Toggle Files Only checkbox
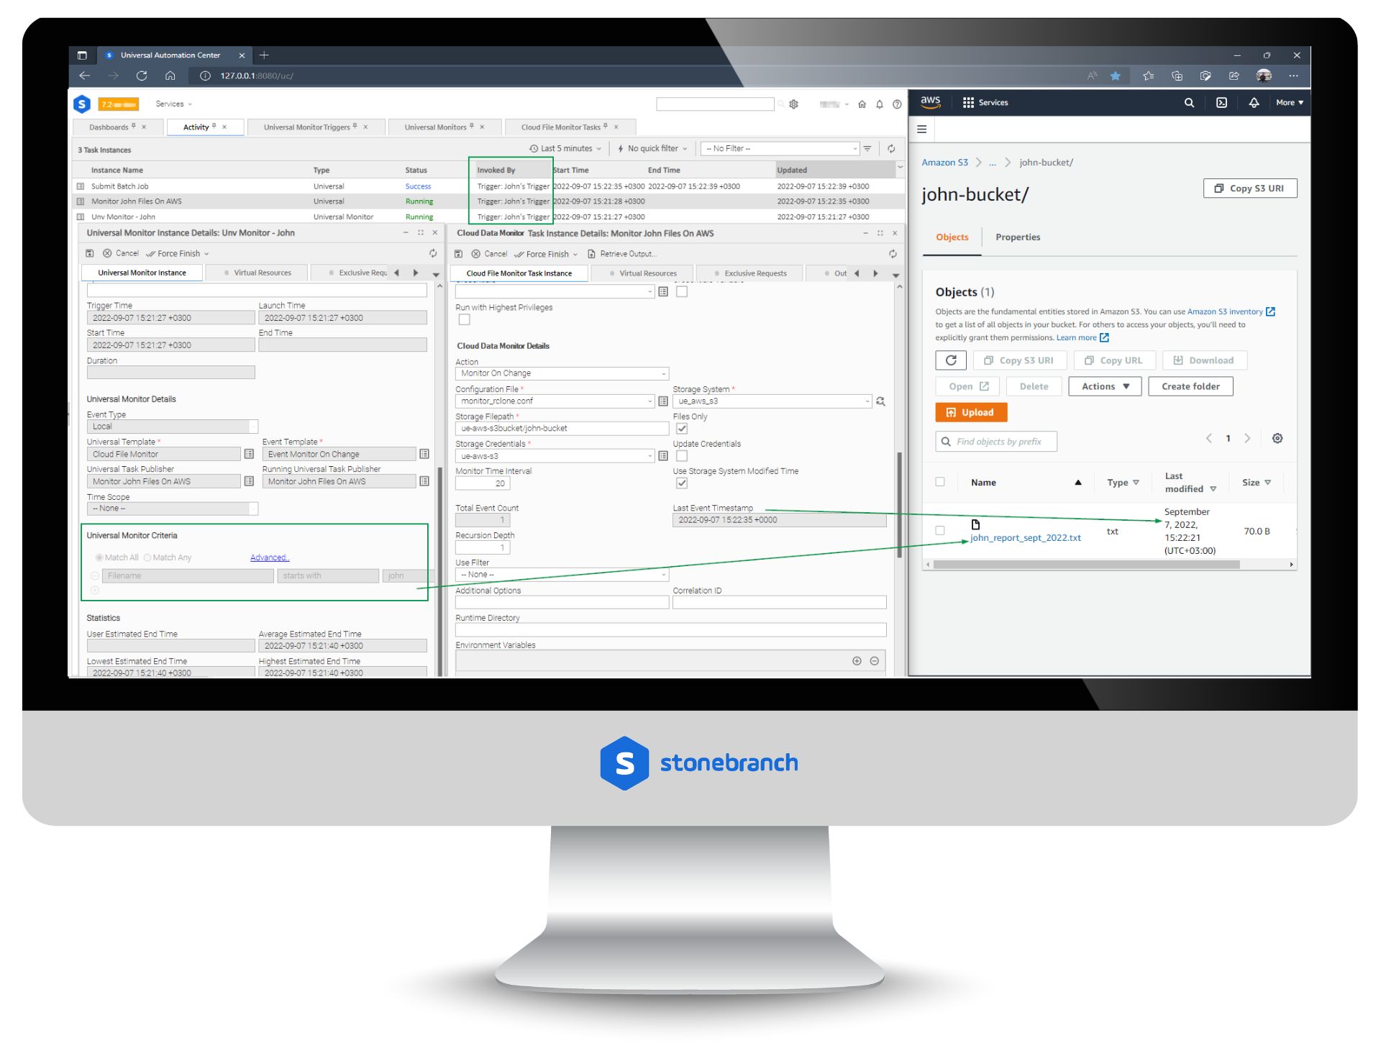This screenshot has width=1381, height=1061. [x=682, y=429]
